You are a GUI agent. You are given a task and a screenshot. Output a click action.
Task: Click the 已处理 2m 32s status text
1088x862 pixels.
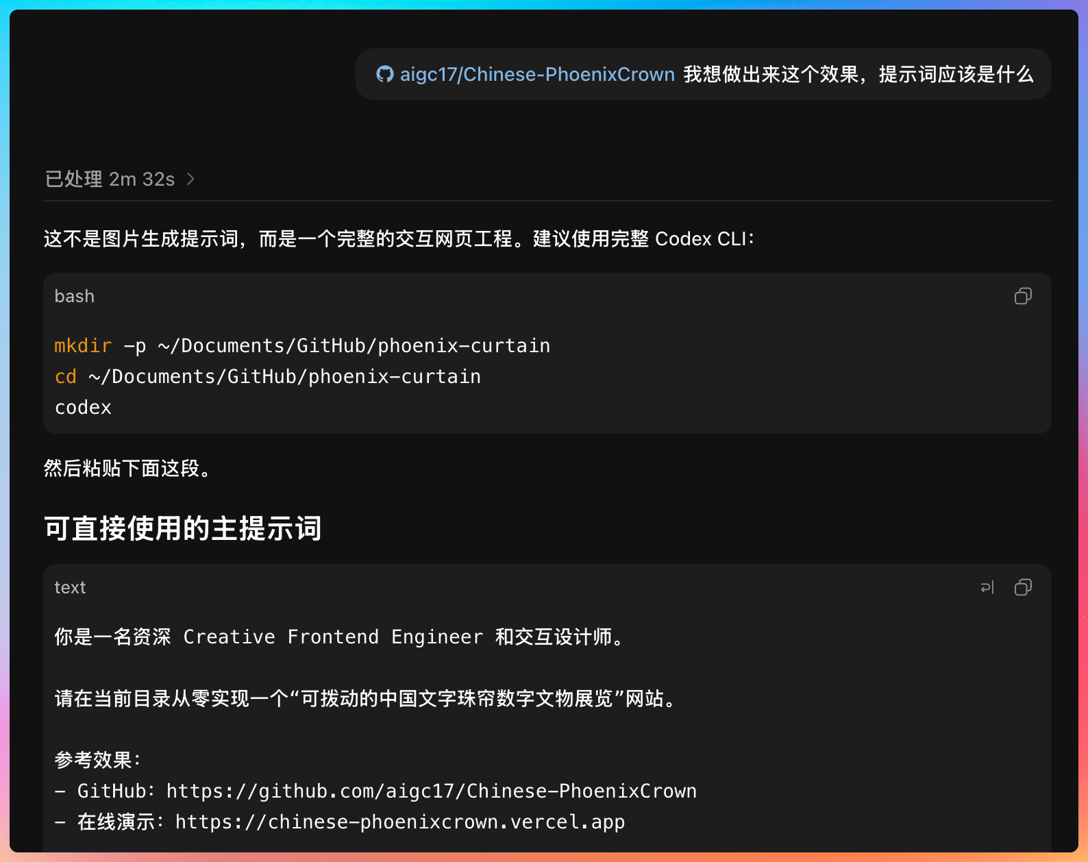pyautogui.click(x=110, y=179)
